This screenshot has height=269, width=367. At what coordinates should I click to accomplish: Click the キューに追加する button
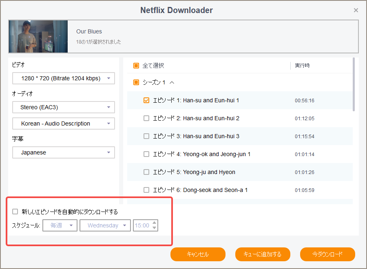(x=263, y=254)
